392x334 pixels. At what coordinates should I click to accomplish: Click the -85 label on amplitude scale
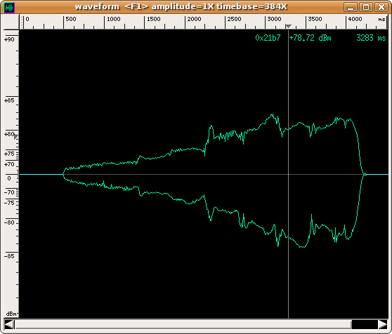[9, 256]
